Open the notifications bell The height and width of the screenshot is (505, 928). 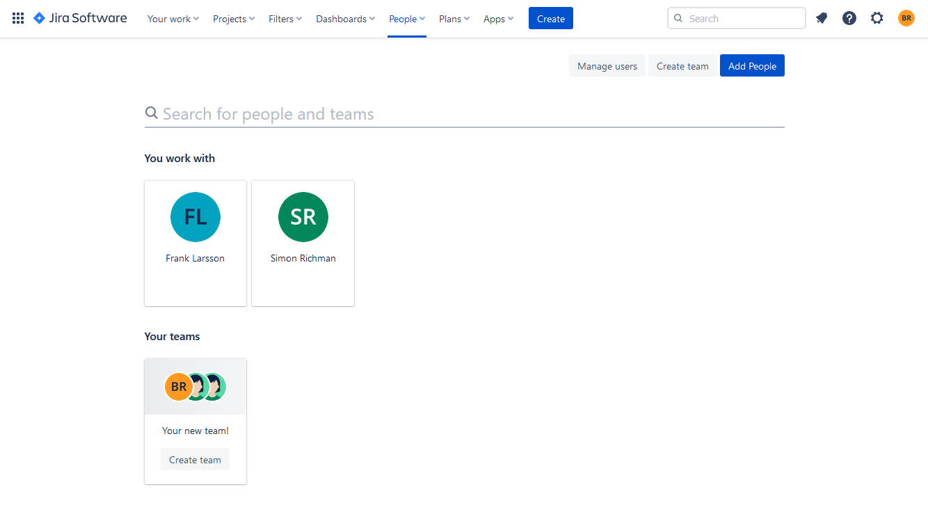(x=822, y=18)
